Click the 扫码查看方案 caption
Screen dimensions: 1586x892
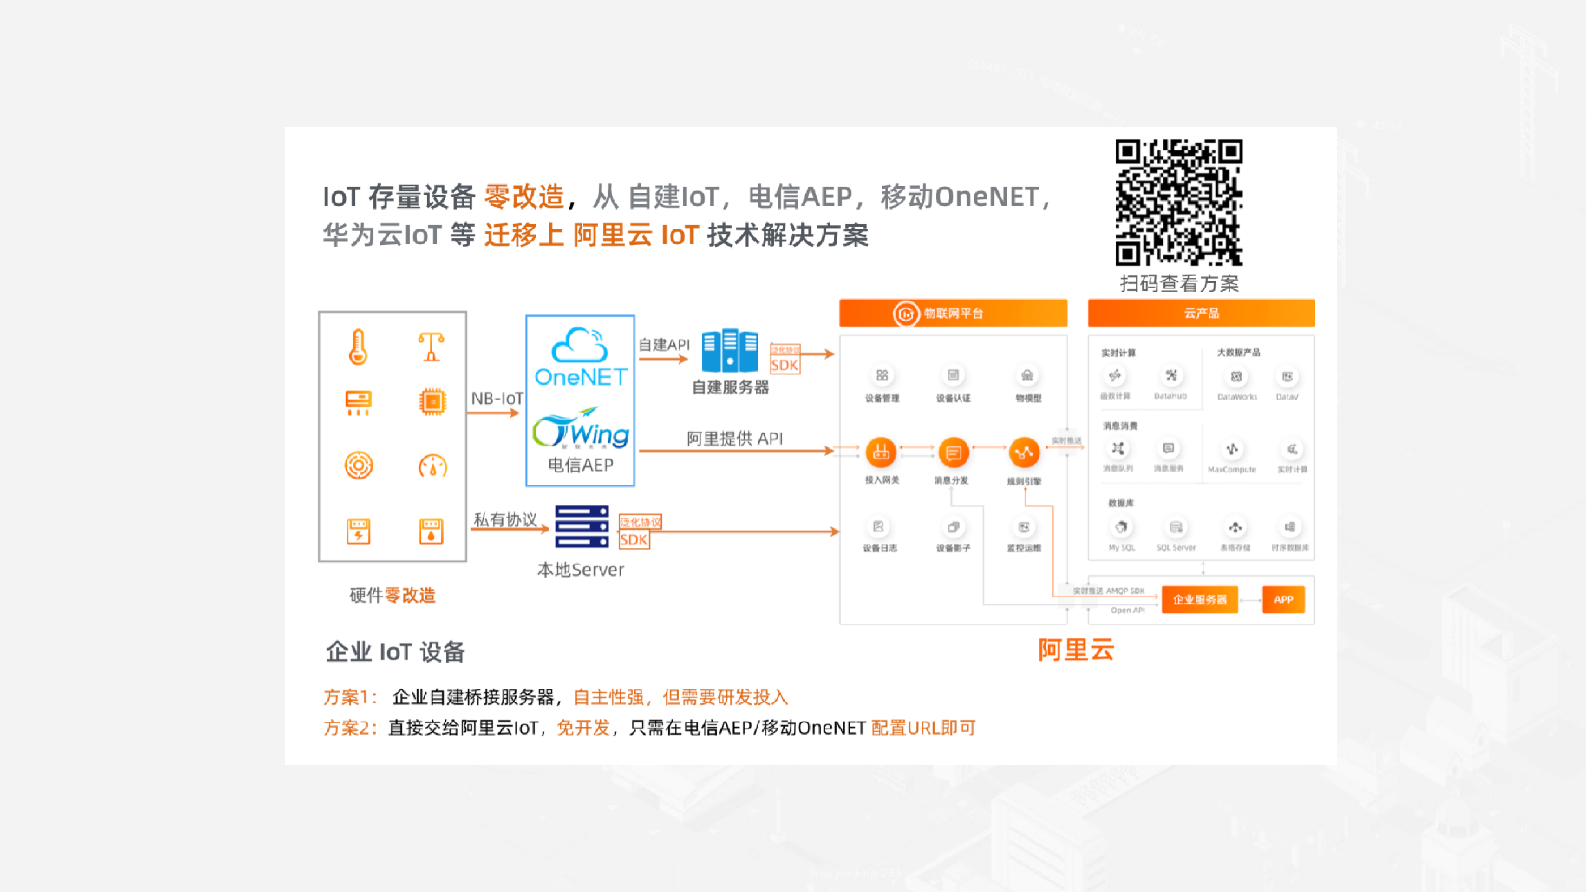pyautogui.click(x=1179, y=284)
